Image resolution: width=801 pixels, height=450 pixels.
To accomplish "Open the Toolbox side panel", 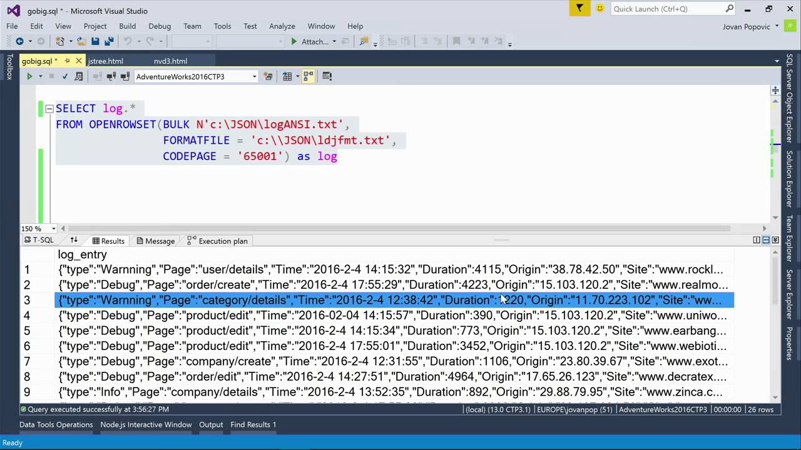I will tap(9, 67).
